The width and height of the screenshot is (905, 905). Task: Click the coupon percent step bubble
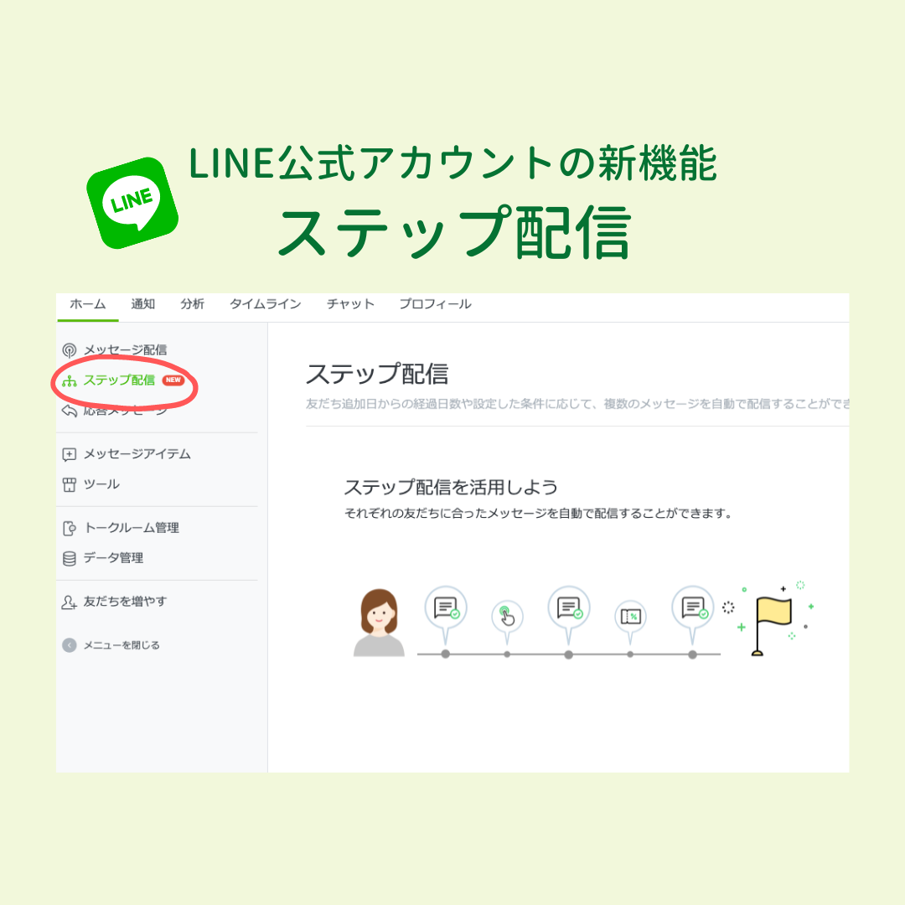click(x=630, y=618)
